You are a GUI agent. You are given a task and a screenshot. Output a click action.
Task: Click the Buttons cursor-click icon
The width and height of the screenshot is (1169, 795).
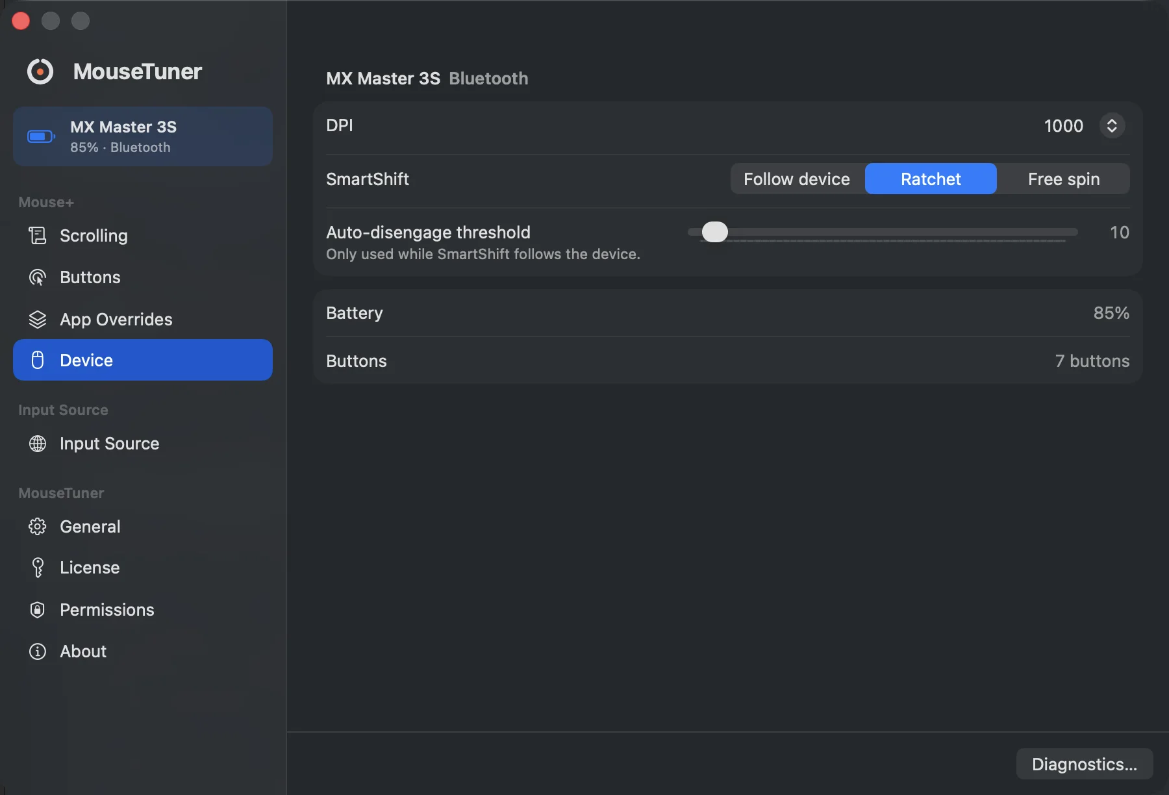click(38, 277)
